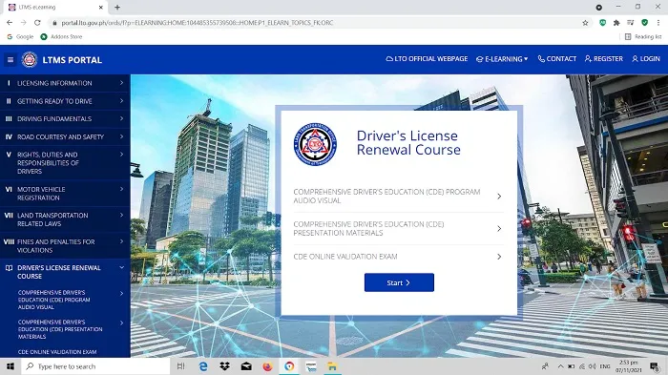
Task: Show hidden system tray icons
Action: point(561,366)
